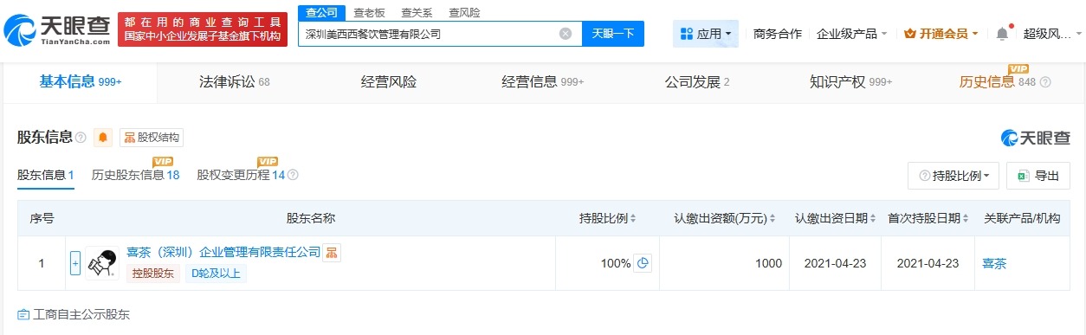Open 法律诉讼 68 tab
Screen dimensions: 1086x335
[x=235, y=82]
